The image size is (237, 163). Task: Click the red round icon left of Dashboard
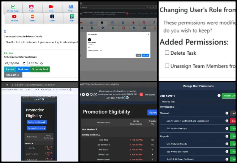click(x=141, y=95)
